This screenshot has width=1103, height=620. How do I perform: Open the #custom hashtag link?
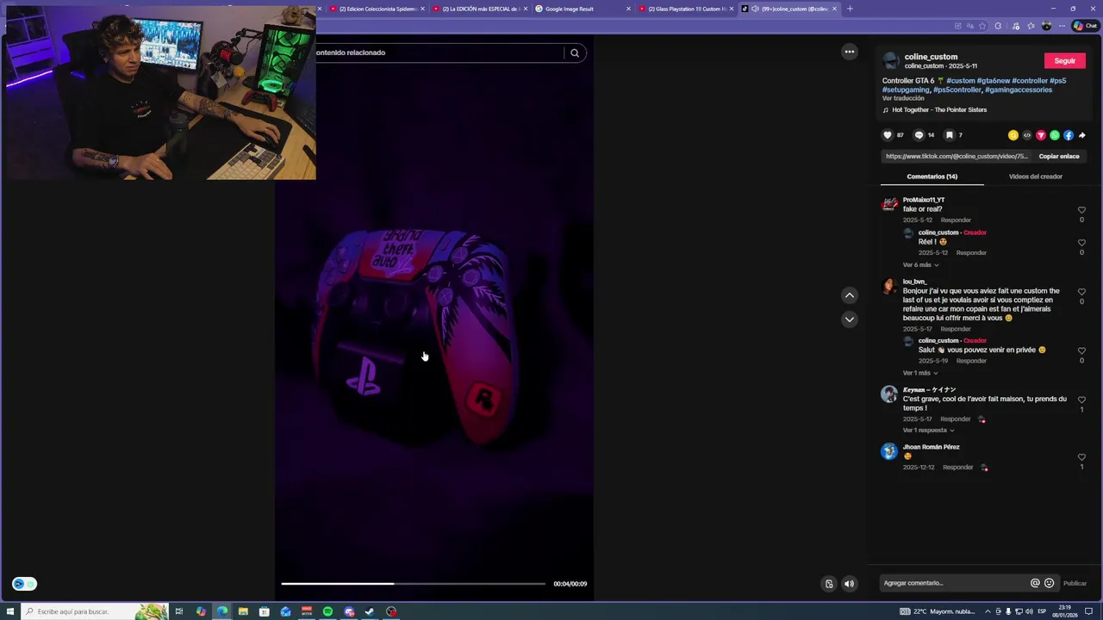tap(961, 81)
